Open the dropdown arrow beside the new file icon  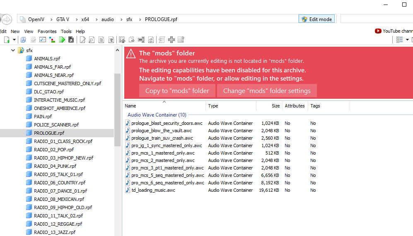(14, 40)
